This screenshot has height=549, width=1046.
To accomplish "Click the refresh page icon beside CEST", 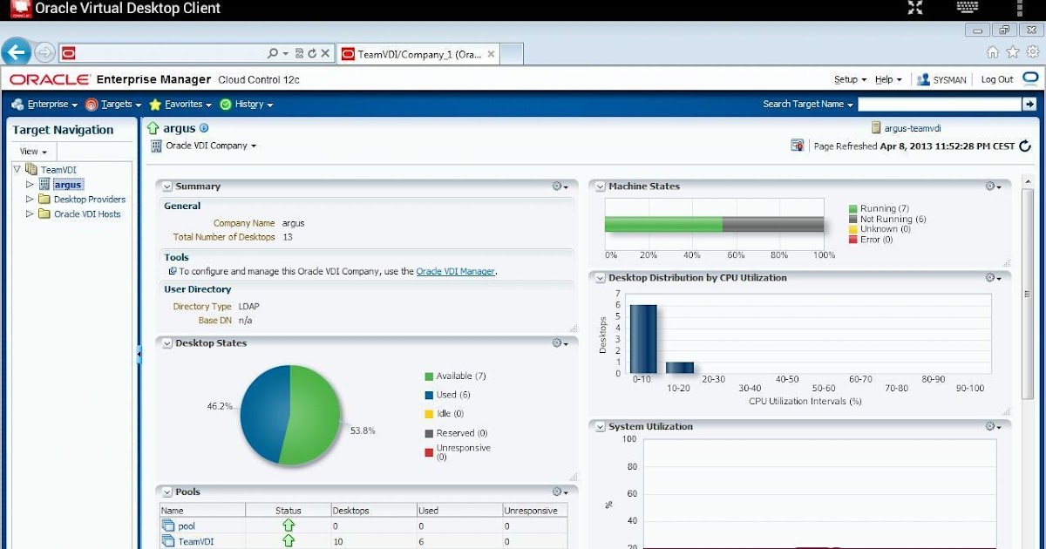I will click(1025, 146).
